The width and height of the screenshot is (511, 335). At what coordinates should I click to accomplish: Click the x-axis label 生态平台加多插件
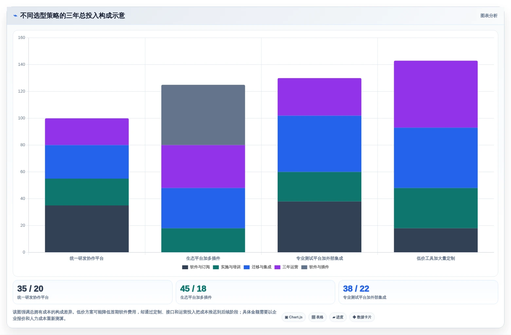(x=203, y=258)
